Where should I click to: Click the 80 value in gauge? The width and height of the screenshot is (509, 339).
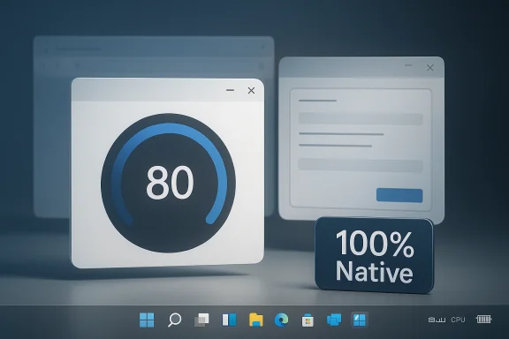click(170, 183)
